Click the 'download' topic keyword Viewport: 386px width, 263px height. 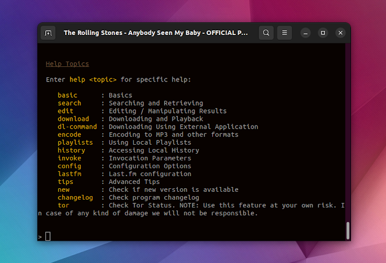pyautogui.click(x=73, y=119)
